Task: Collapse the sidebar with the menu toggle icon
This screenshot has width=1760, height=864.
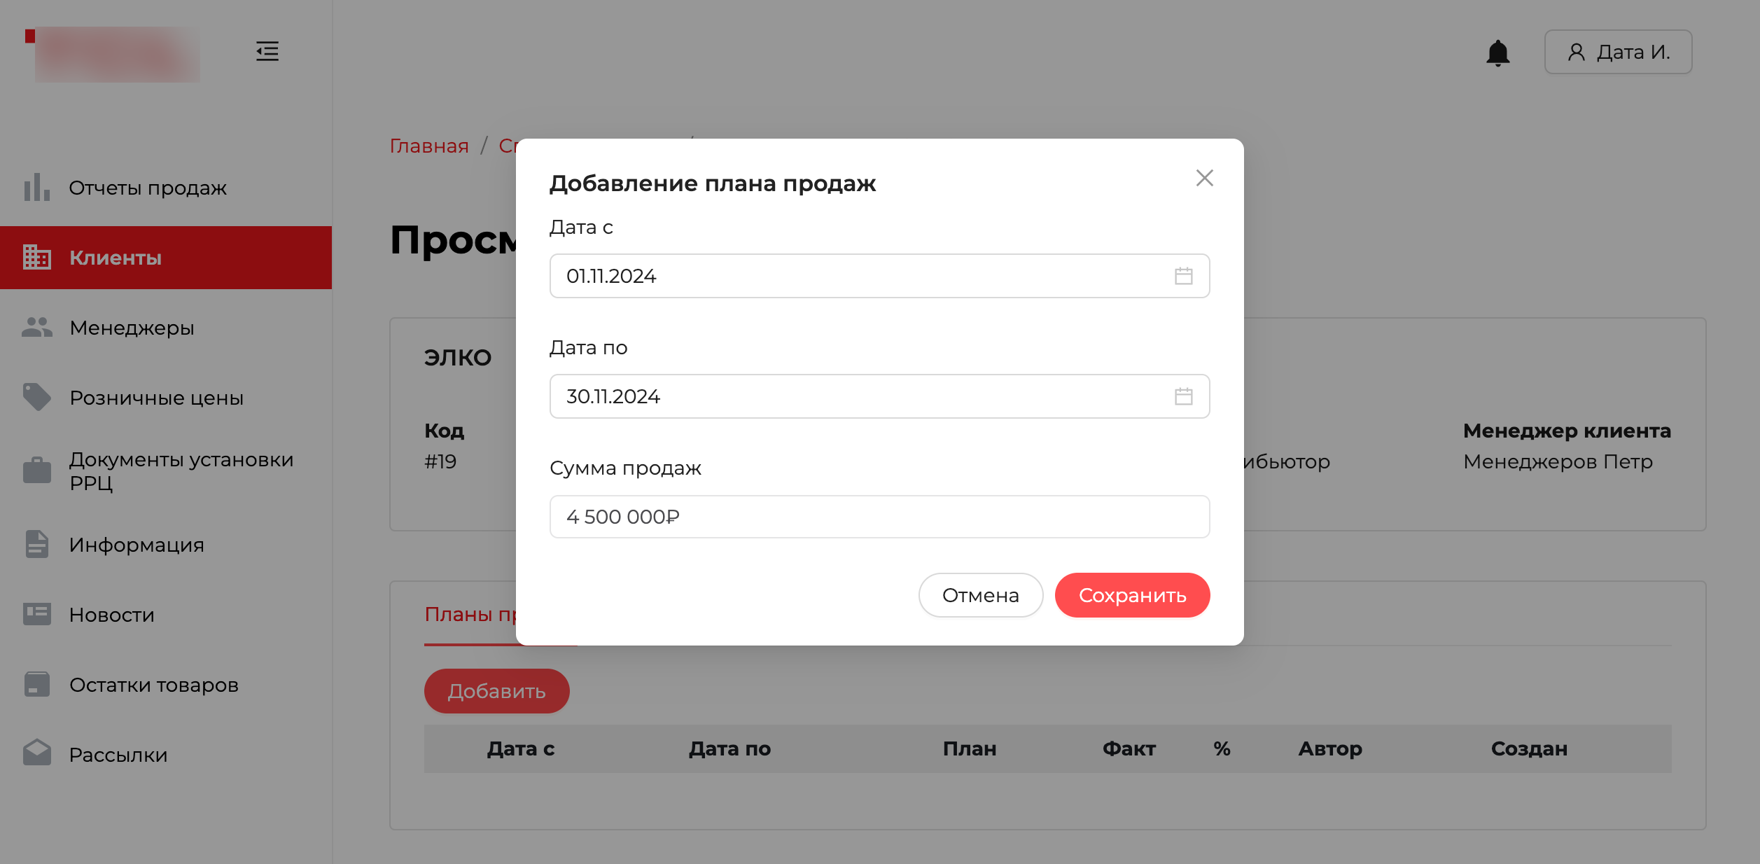Action: (267, 51)
